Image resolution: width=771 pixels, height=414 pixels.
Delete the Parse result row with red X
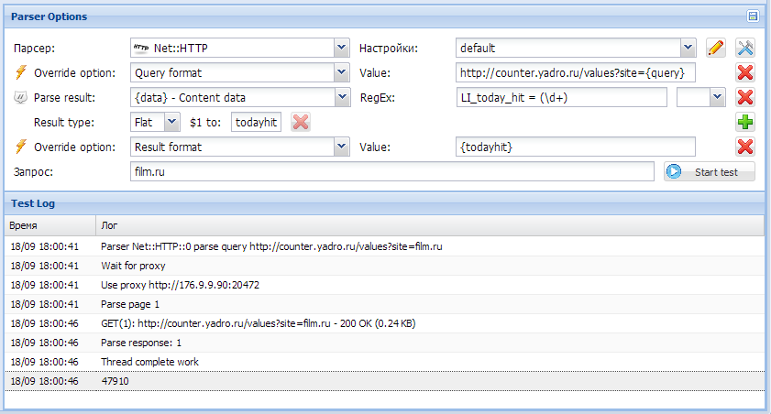point(745,97)
